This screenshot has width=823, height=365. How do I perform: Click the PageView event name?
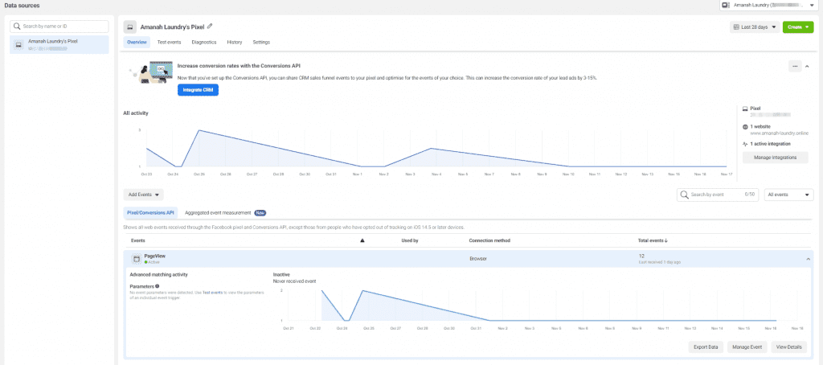(155, 256)
